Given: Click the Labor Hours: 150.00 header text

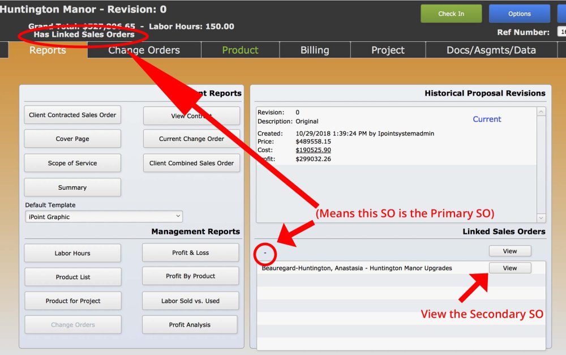Looking at the screenshot, I should pos(191,27).
